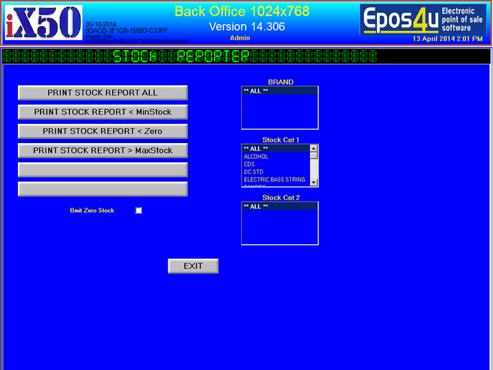Viewport: 493px width, 370px height.
Task: Click Stock Cat 1 scrollbar thumb
Action: [314, 155]
